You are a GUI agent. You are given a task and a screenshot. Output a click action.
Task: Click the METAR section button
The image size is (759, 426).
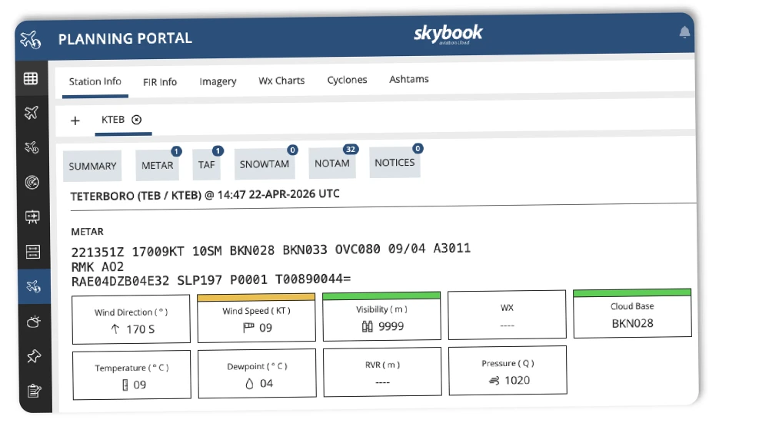158,165
